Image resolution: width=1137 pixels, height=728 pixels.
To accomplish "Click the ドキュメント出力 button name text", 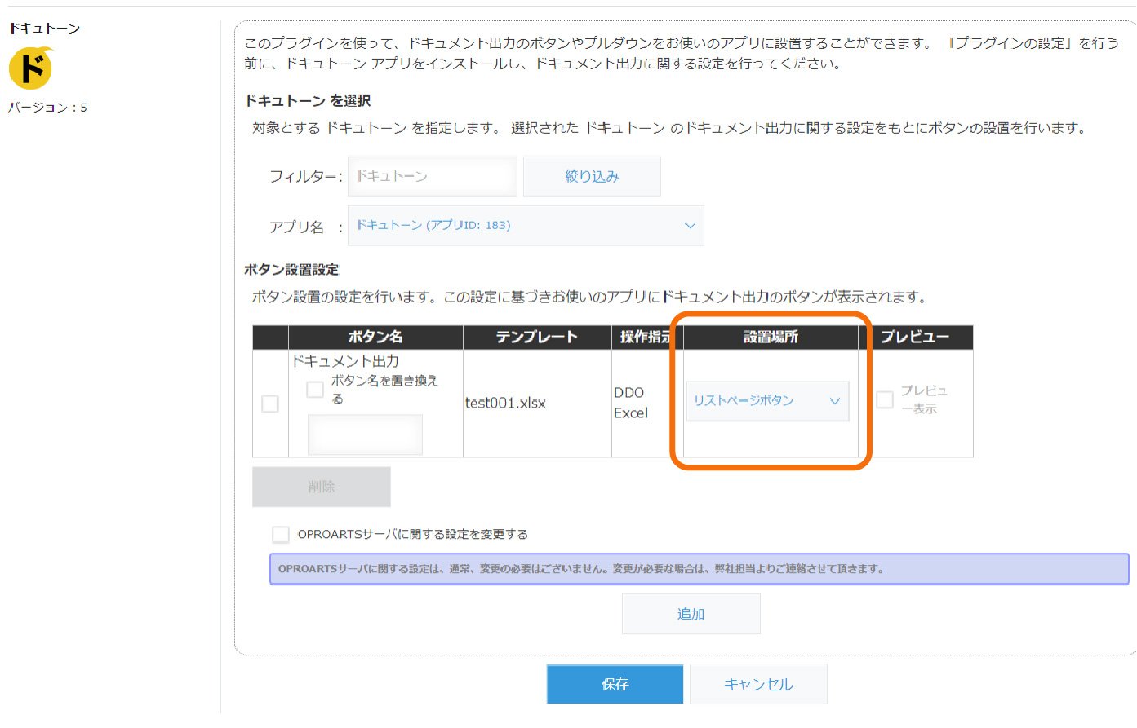I will tap(345, 361).
